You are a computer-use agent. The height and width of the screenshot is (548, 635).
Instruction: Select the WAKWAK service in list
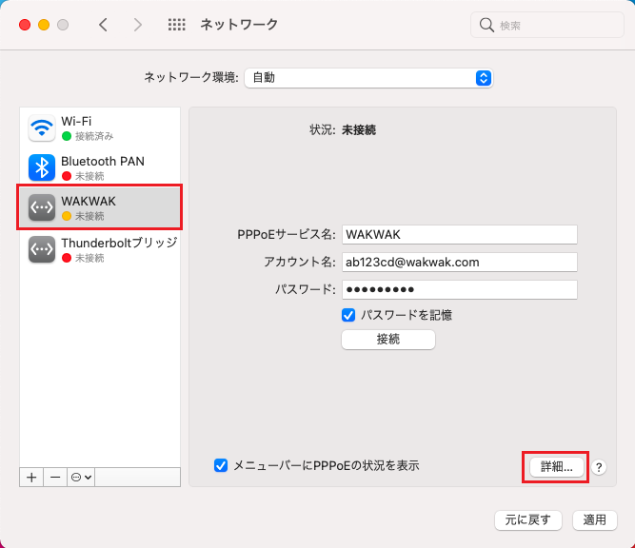100,207
